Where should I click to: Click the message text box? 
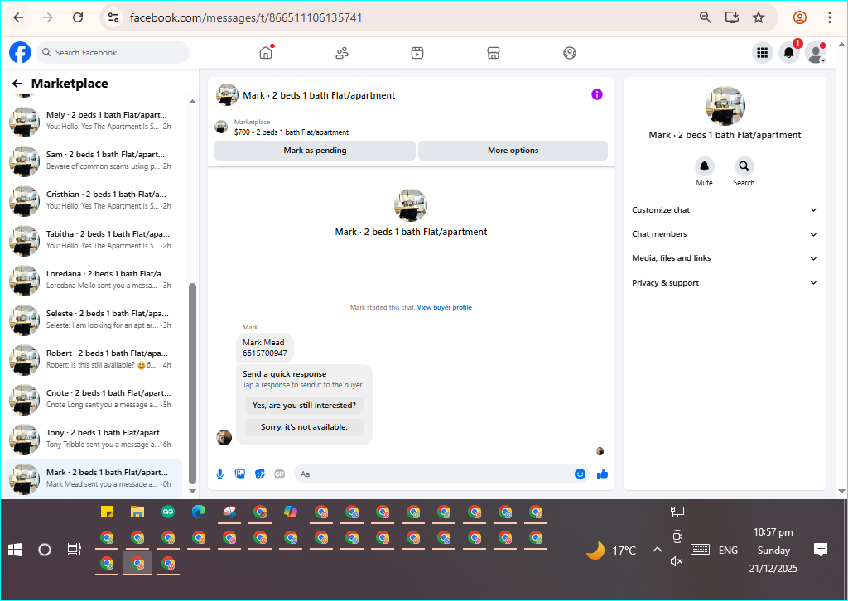coord(432,474)
